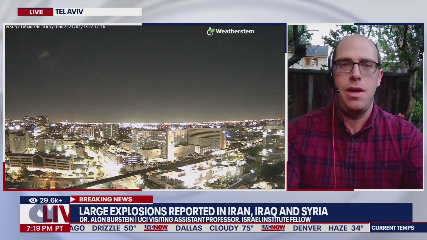
Task: Click the red arrow on Breaking News banner
Action: click(x=73, y=199)
